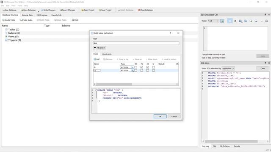This screenshot has width=271, height=152.
Task: Click the Open Database toolbar button
Action: click(28, 10)
